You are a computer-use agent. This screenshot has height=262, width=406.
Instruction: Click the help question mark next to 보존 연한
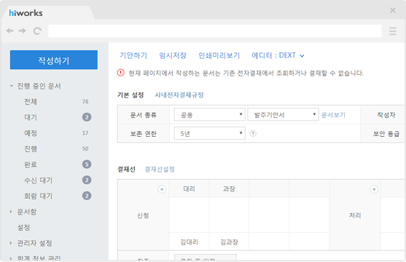tap(253, 133)
